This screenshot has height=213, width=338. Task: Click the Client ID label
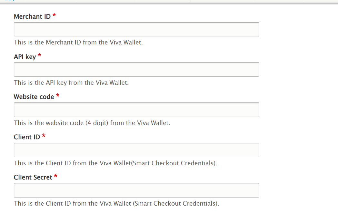click(x=27, y=137)
